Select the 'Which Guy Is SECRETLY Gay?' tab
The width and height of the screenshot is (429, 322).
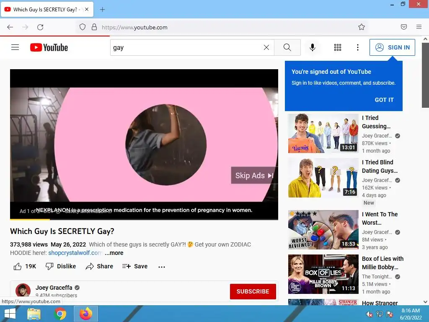47,9
